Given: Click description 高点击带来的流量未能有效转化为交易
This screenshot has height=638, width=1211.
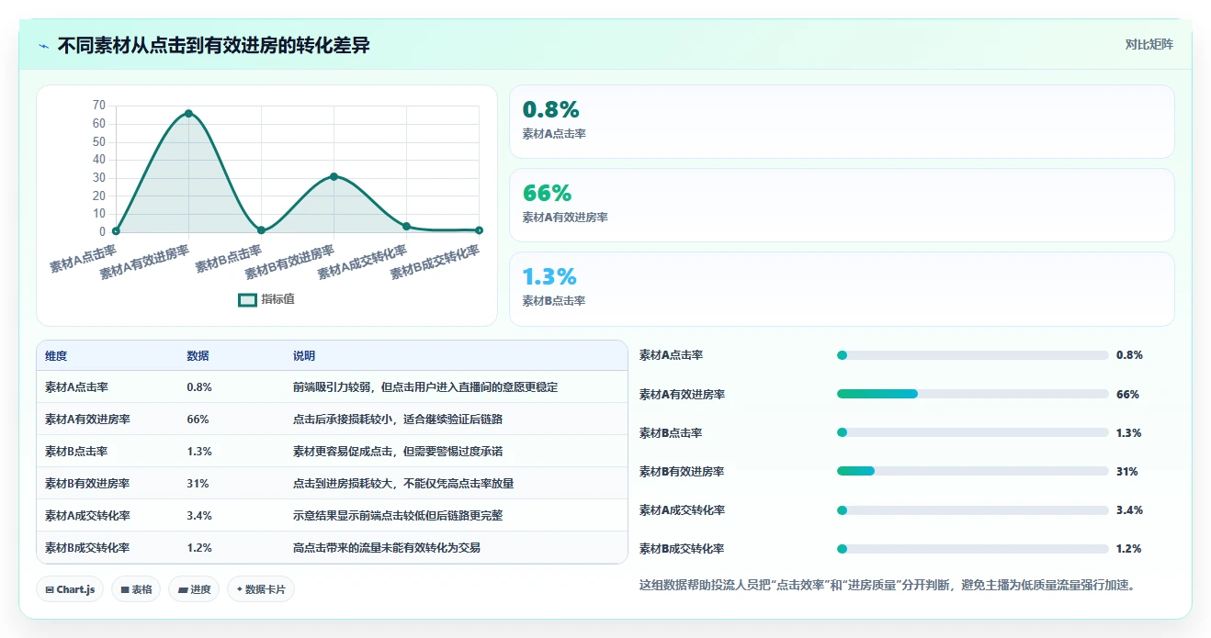Looking at the screenshot, I should coord(387,548).
